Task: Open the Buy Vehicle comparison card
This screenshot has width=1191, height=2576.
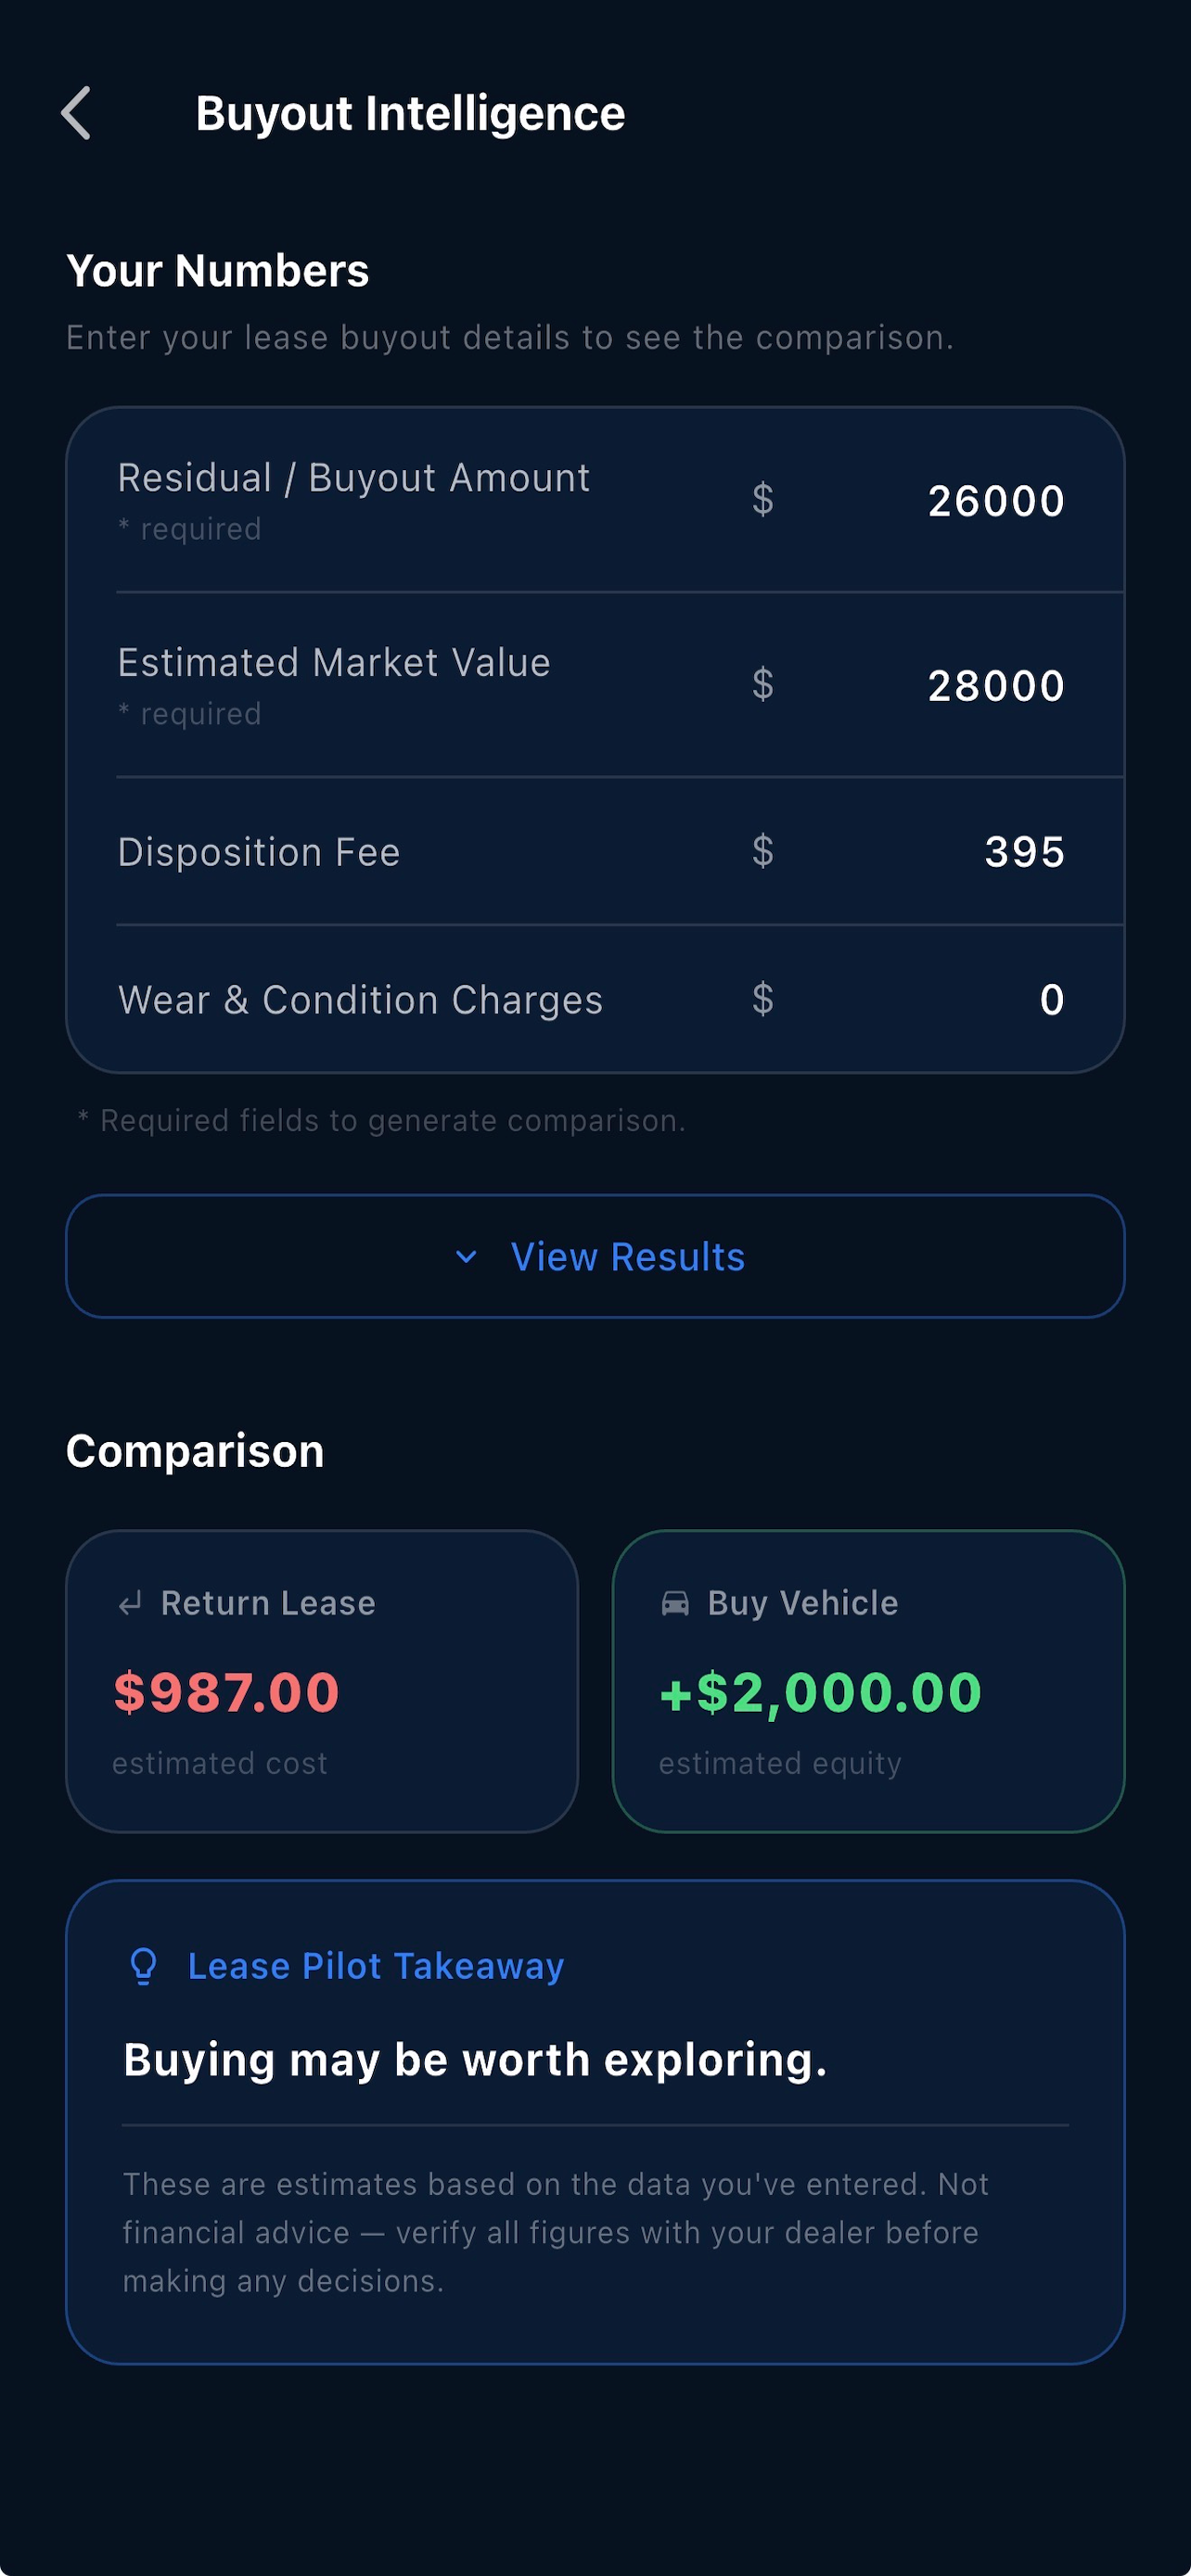Action: [x=868, y=1681]
